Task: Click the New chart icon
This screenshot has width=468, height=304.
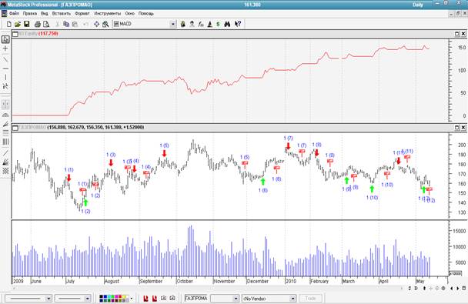Action: click(9, 24)
